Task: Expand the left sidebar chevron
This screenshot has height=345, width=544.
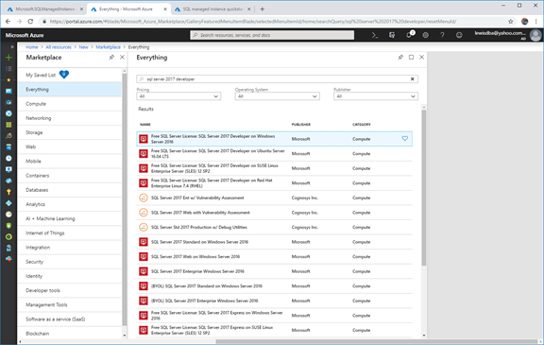Action: [11, 46]
